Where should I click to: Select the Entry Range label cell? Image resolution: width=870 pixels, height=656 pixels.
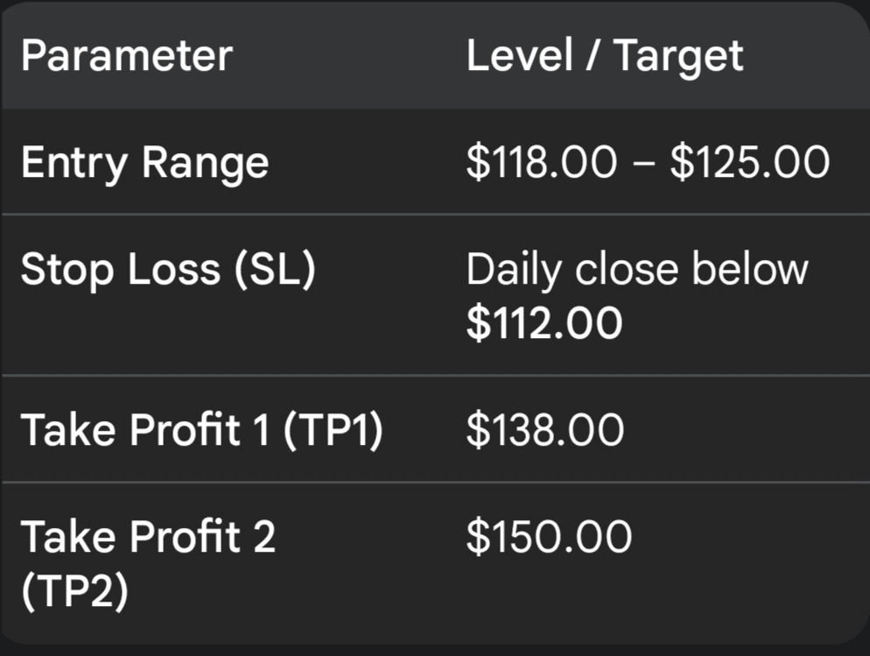coord(144,164)
